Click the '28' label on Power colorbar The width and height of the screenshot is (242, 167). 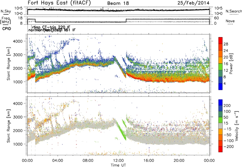226,44
